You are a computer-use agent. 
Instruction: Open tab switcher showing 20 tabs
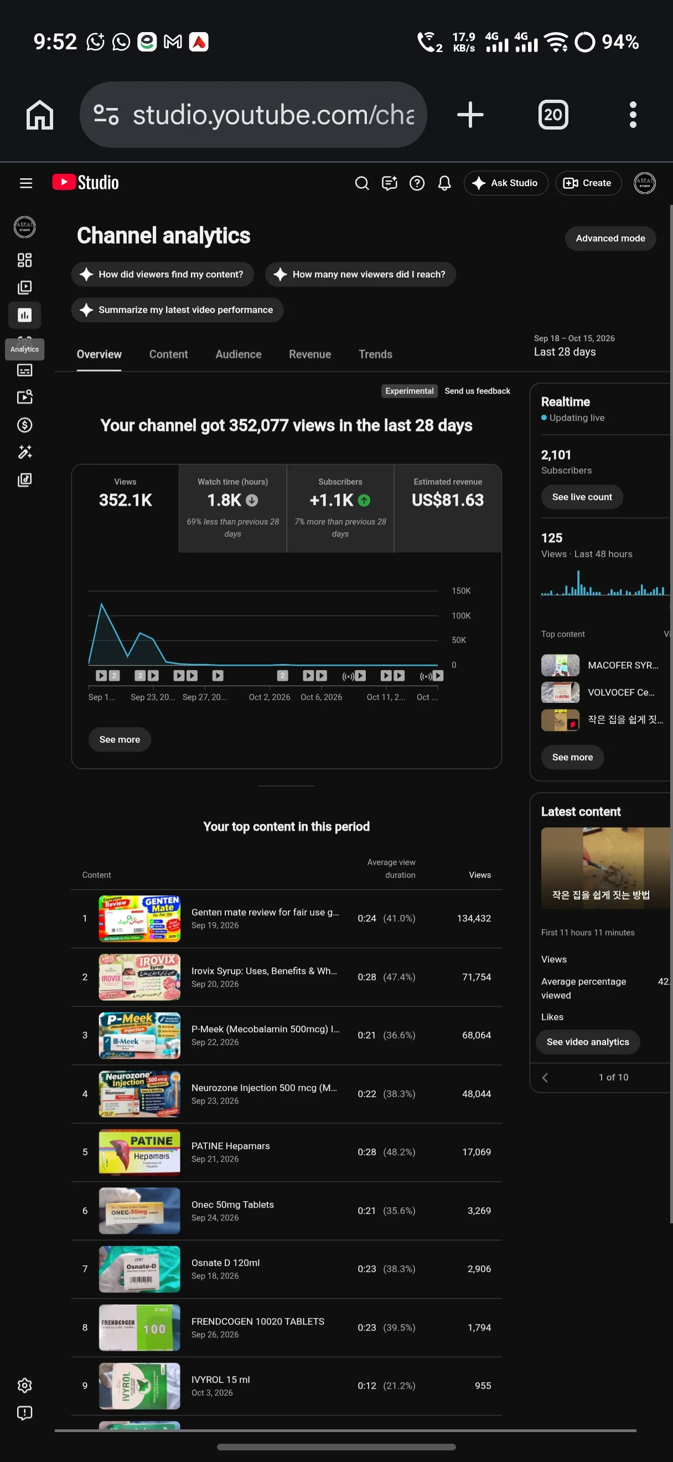click(553, 115)
